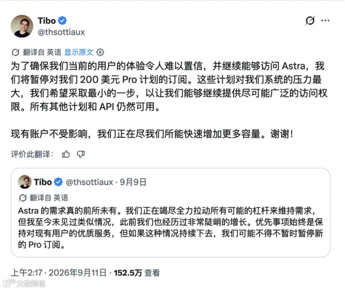
Task: Click the timestamp 上午2:17 · 2026年9月11日
Action: click(x=59, y=273)
